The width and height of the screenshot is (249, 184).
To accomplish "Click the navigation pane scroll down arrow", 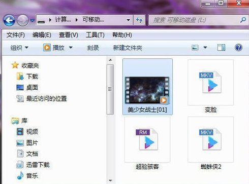I will (110, 180).
